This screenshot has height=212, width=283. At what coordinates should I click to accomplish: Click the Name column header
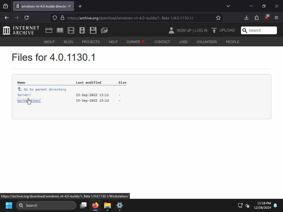coord(21,82)
